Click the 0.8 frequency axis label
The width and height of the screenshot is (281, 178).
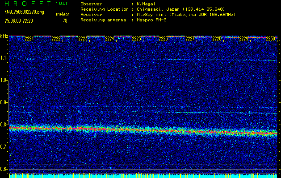4,125
